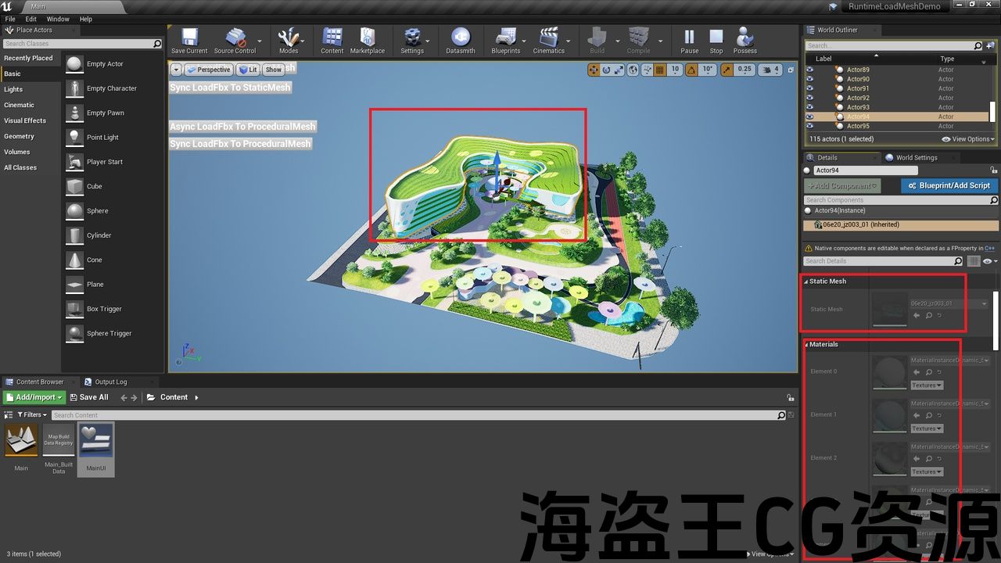Open the World Settings tab
This screenshot has width=1001, height=563.
coord(916,158)
